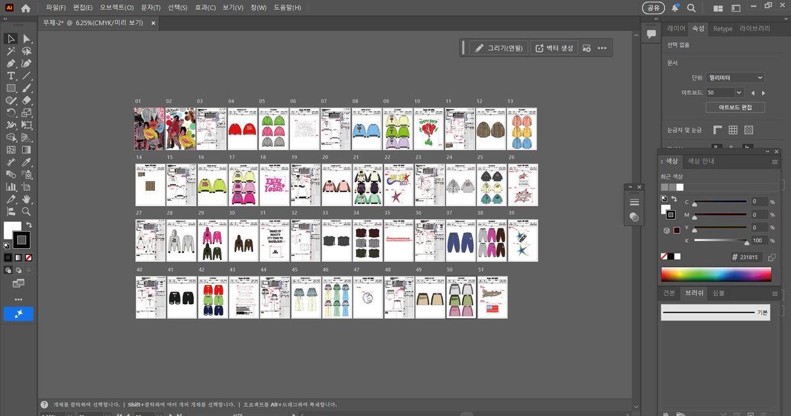Viewport: 791px width, 416px height.
Task: Click the grid icon in the Properties panel
Action: pyautogui.click(x=732, y=129)
